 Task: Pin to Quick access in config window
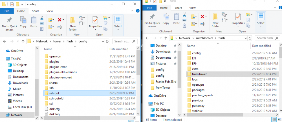pos(9,24)
